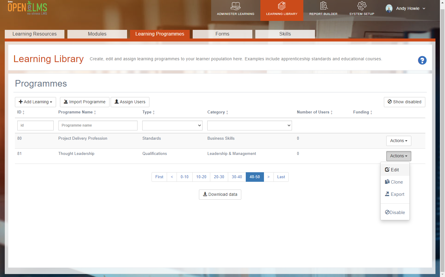Toggle Actions menu for Thought Leadership

pos(398,156)
